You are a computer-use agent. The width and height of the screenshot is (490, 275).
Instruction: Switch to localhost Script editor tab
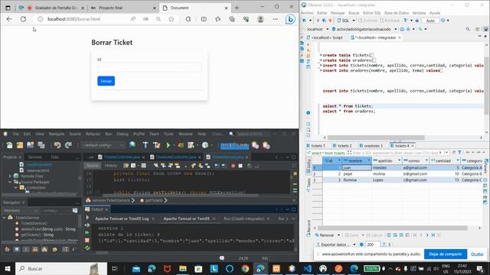[324, 37]
